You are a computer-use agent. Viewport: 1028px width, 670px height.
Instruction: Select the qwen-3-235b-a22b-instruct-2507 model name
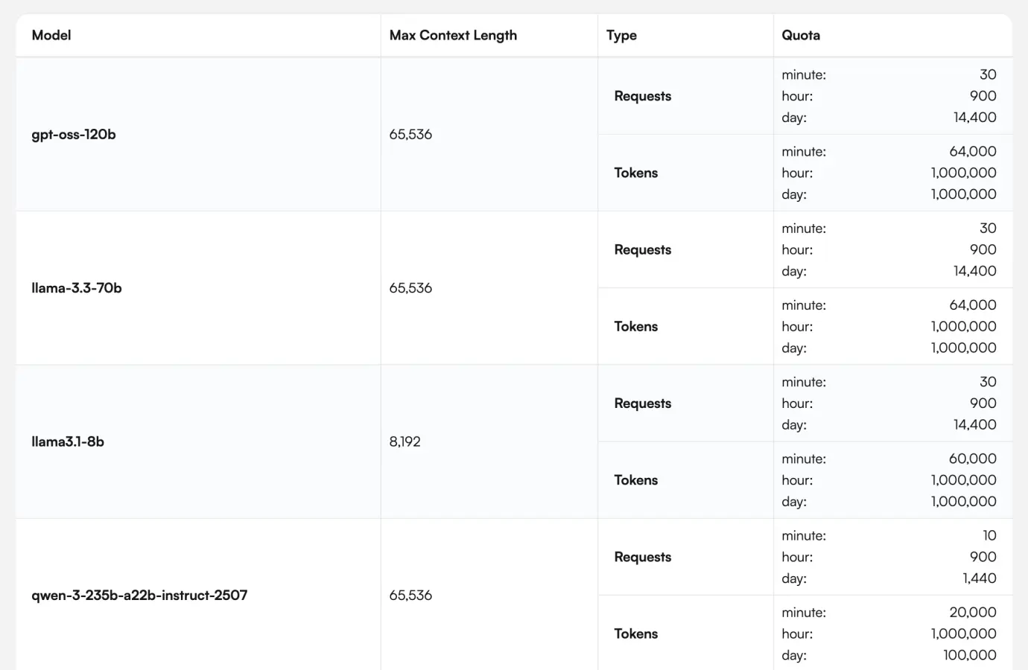(x=139, y=595)
